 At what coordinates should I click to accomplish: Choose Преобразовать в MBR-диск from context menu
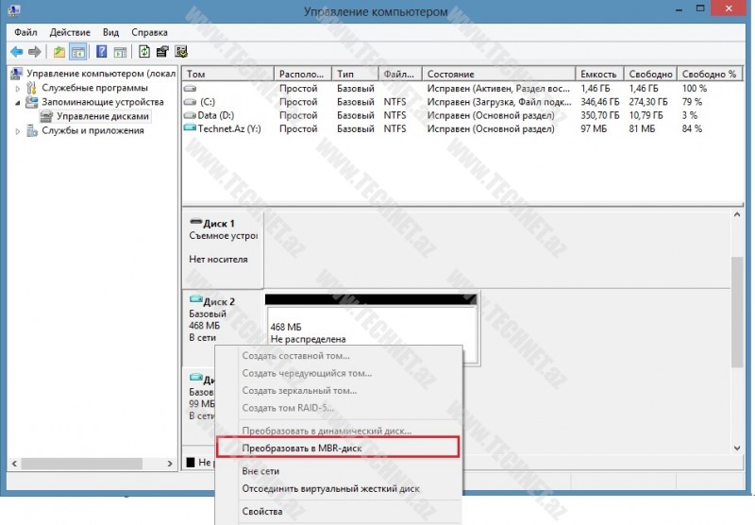[338, 448]
